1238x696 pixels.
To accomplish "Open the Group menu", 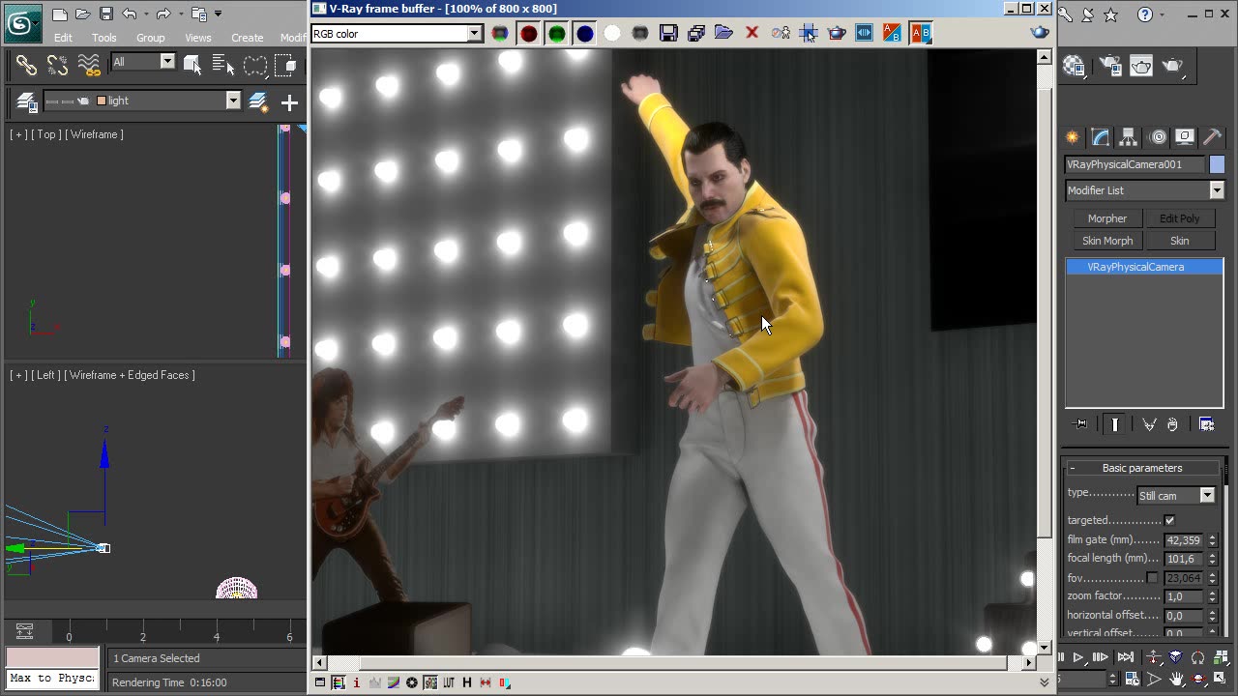I will 150,38.
